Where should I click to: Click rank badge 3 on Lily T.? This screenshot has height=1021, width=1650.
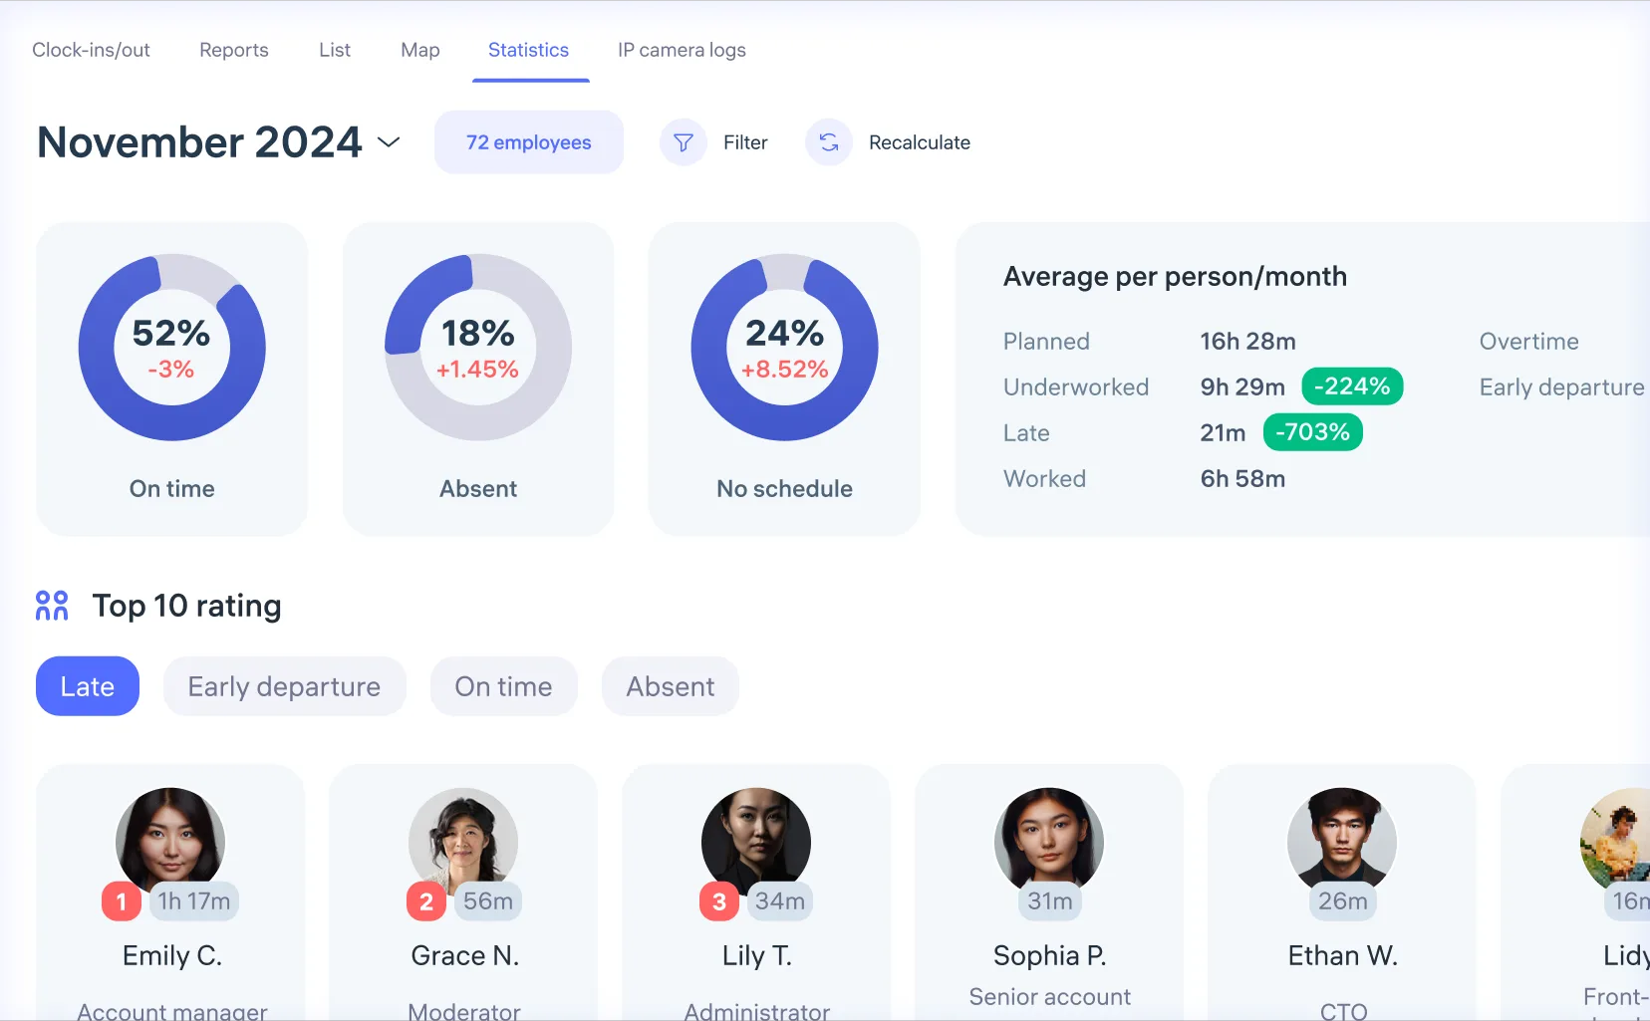coord(719,901)
